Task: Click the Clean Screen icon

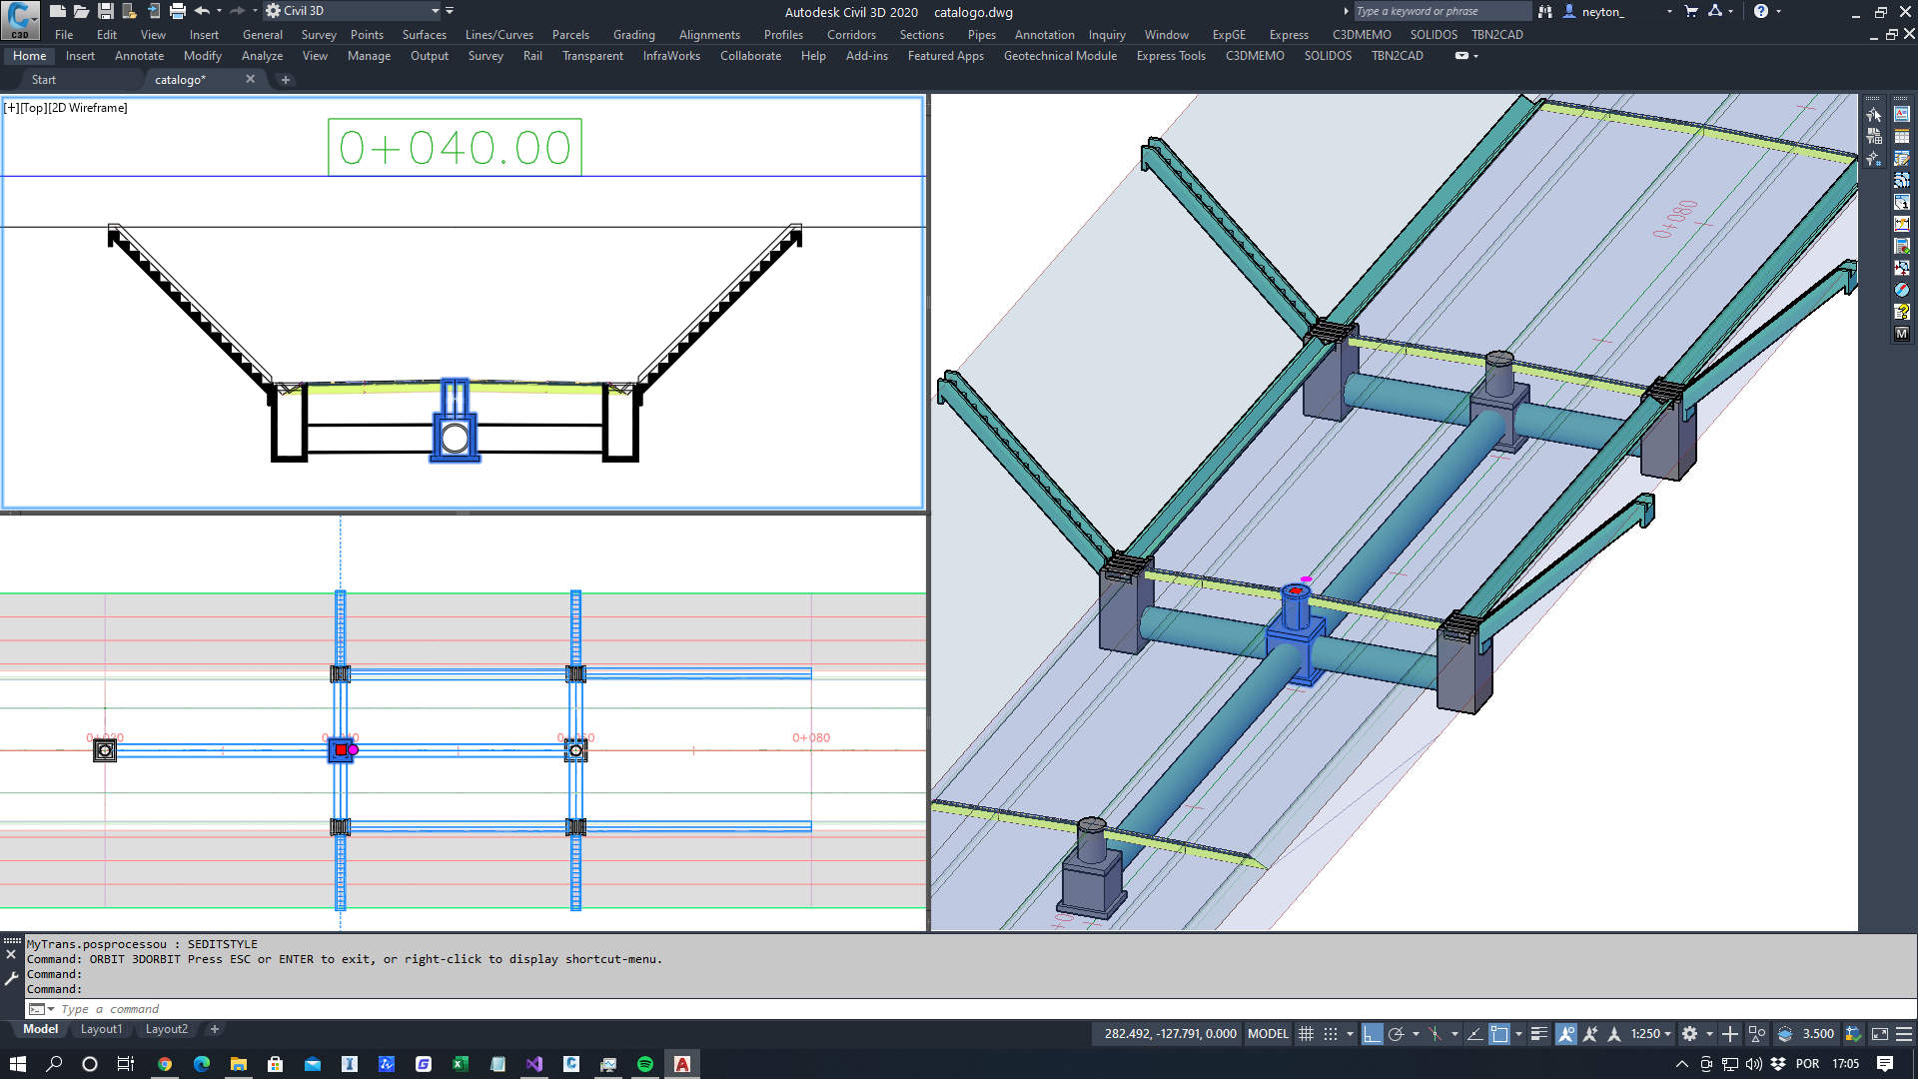Action: pos(1879,1034)
